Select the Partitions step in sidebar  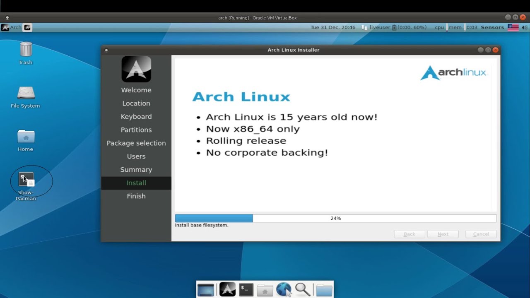click(136, 130)
